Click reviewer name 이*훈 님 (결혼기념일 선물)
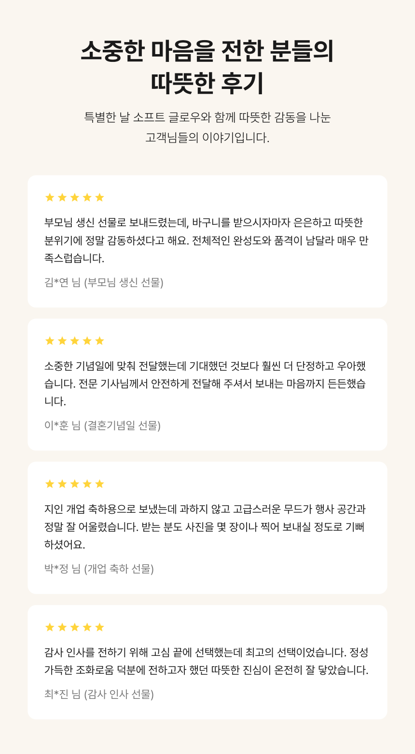 pyautogui.click(x=102, y=425)
